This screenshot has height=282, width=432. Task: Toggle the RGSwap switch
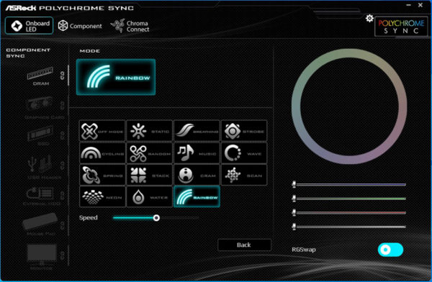(x=390, y=250)
